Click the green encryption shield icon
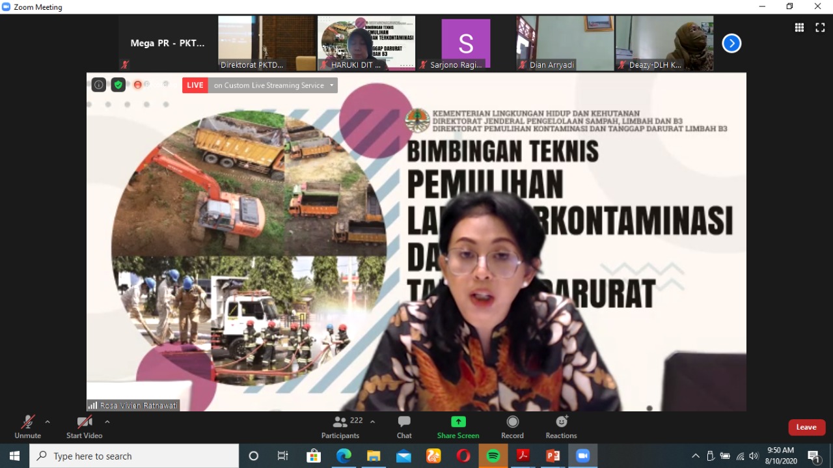 point(118,85)
